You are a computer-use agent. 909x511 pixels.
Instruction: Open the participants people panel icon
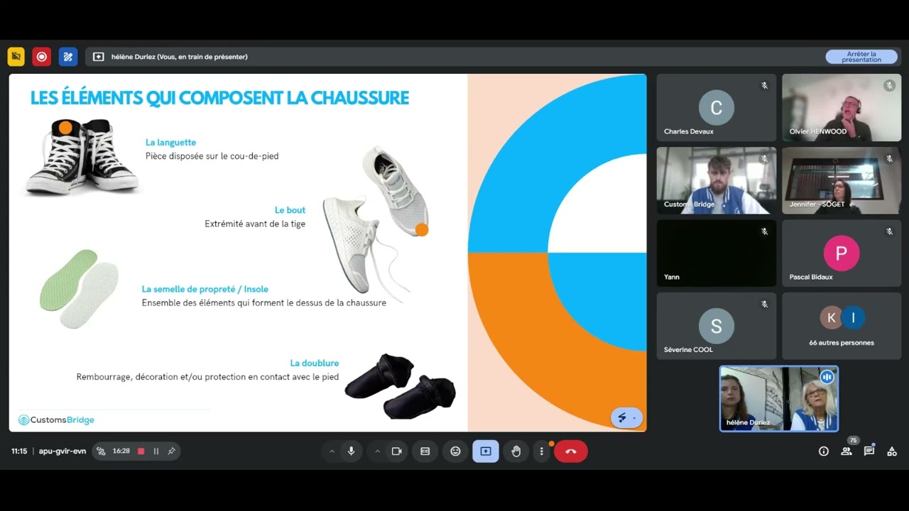pos(847,451)
